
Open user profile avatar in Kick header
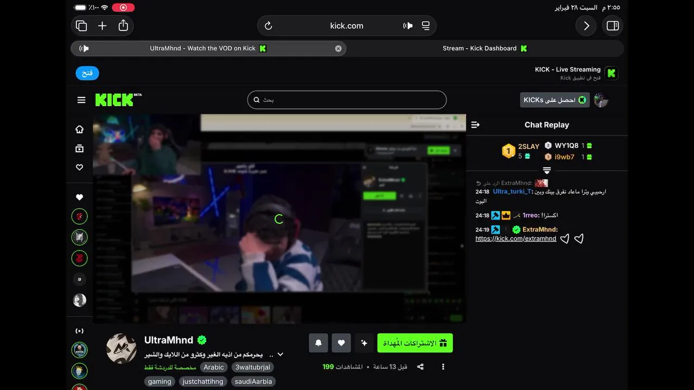(x=601, y=100)
